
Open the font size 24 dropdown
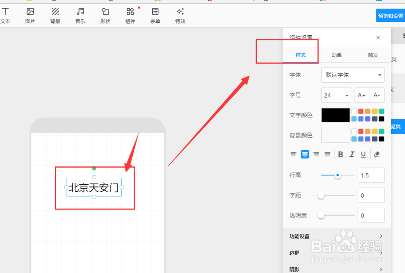pyautogui.click(x=336, y=95)
